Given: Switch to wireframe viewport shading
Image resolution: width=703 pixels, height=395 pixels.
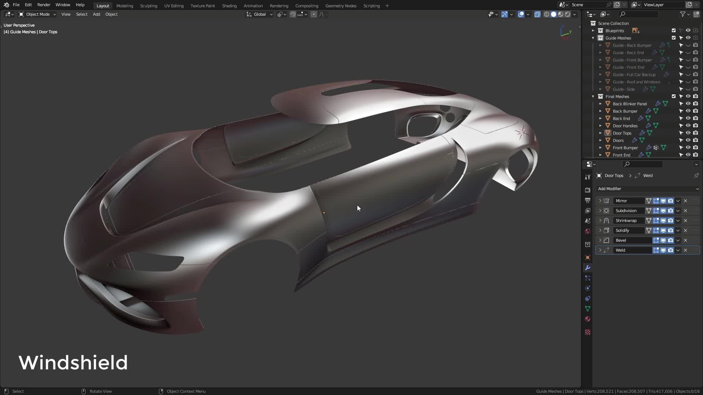Looking at the screenshot, I should click(547, 14).
